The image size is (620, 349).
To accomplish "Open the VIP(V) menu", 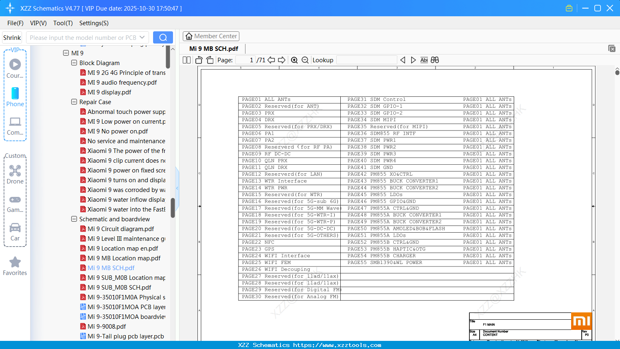I will coord(38,23).
